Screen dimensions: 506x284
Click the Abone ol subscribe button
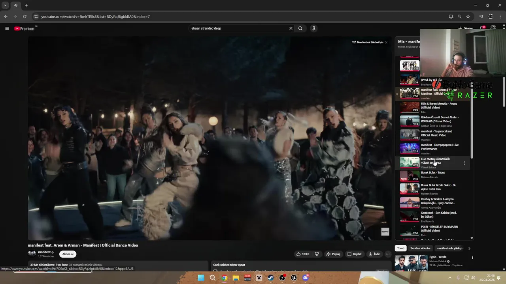tap(68, 254)
